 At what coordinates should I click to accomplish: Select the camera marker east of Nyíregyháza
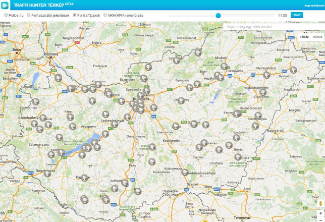click(x=266, y=75)
